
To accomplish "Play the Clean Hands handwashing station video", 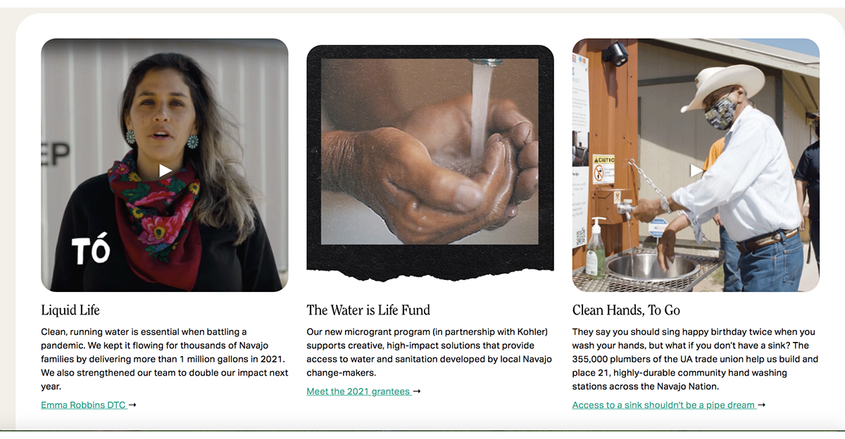I will (x=696, y=170).
